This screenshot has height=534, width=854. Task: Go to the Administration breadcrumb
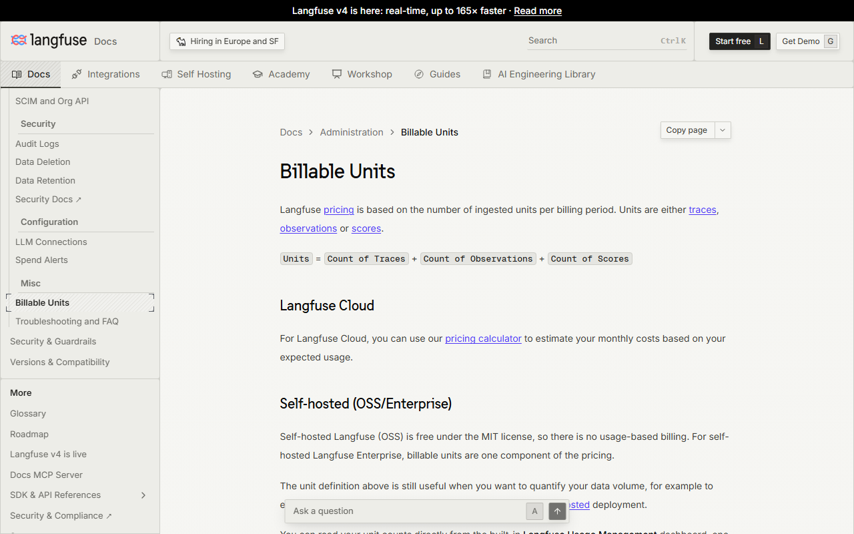point(352,132)
